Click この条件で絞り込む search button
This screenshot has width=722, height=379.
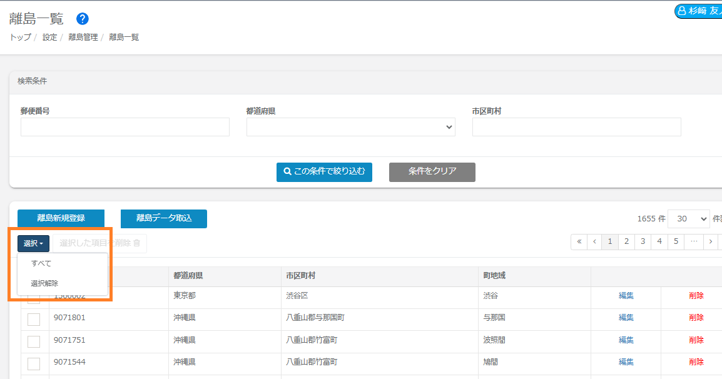pos(324,171)
